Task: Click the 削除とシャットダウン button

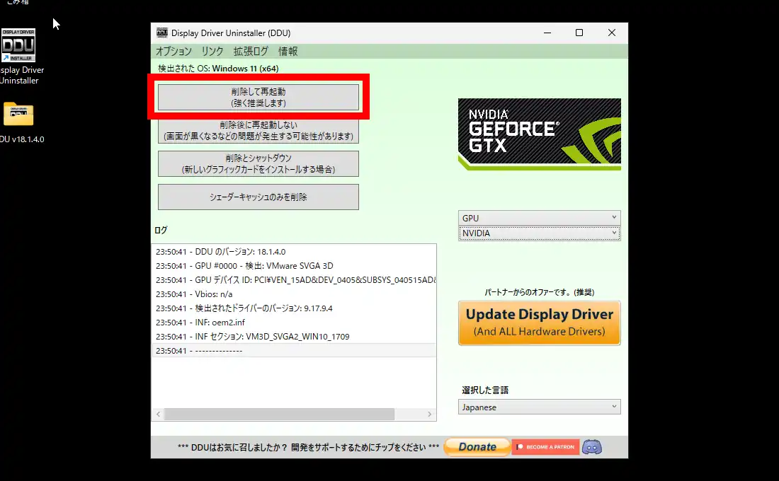Action: coord(258,163)
